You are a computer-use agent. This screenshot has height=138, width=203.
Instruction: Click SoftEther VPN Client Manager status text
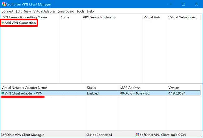click(22, 135)
